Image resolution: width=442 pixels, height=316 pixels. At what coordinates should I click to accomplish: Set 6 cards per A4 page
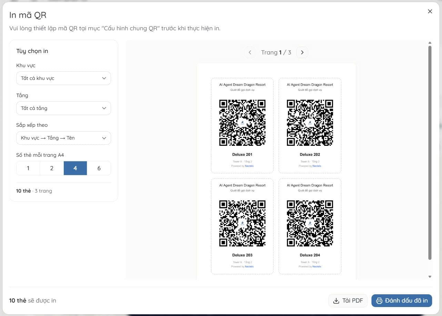[99, 168]
